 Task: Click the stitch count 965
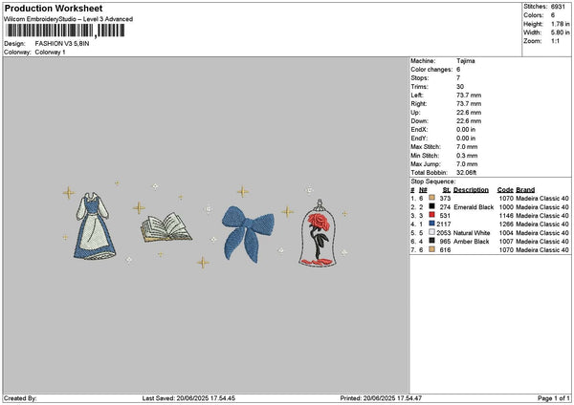click(x=445, y=242)
